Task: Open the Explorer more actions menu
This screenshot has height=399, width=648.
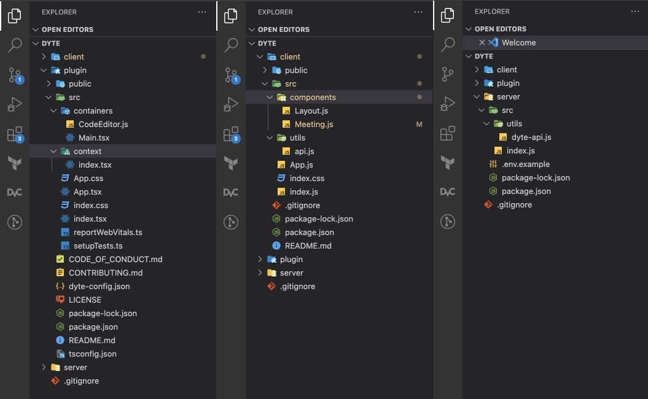Action: point(201,12)
